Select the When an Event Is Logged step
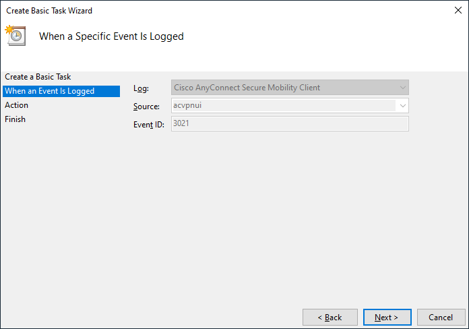This screenshot has width=469, height=329. (61, 91)
